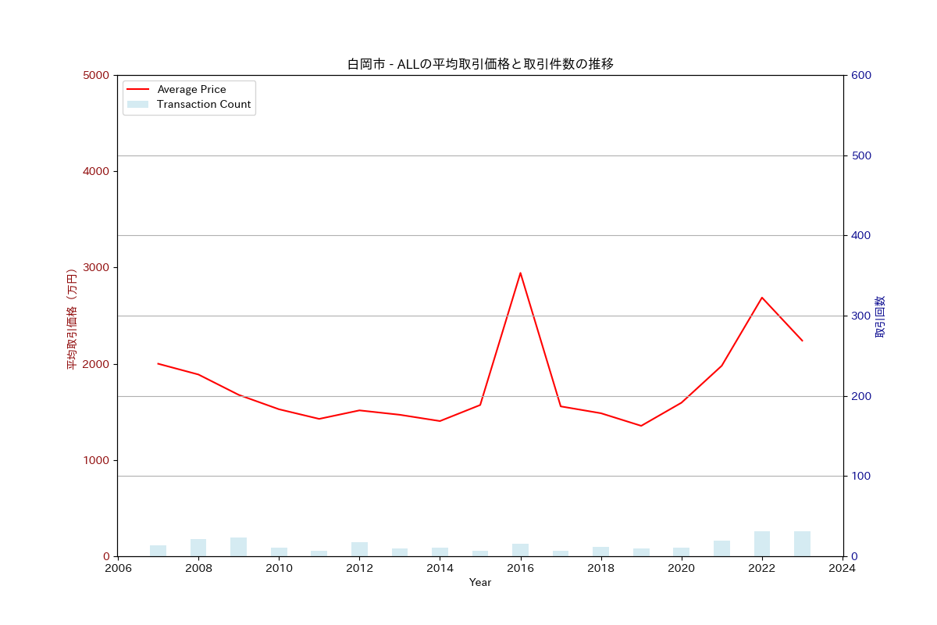The width and height of the screenshot is (937, 625).
Task: Click the right axis title 取引回数
Action: pos(880,316)
